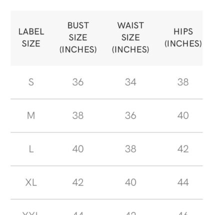The height and width of the screenshot is (215, 215).
Task: Click hips value 40 in M row
Action: pyautogui.click(x=183, y=115)
